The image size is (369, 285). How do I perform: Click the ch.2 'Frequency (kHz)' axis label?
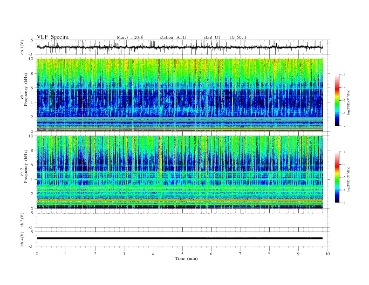click(x=26, y=166)
